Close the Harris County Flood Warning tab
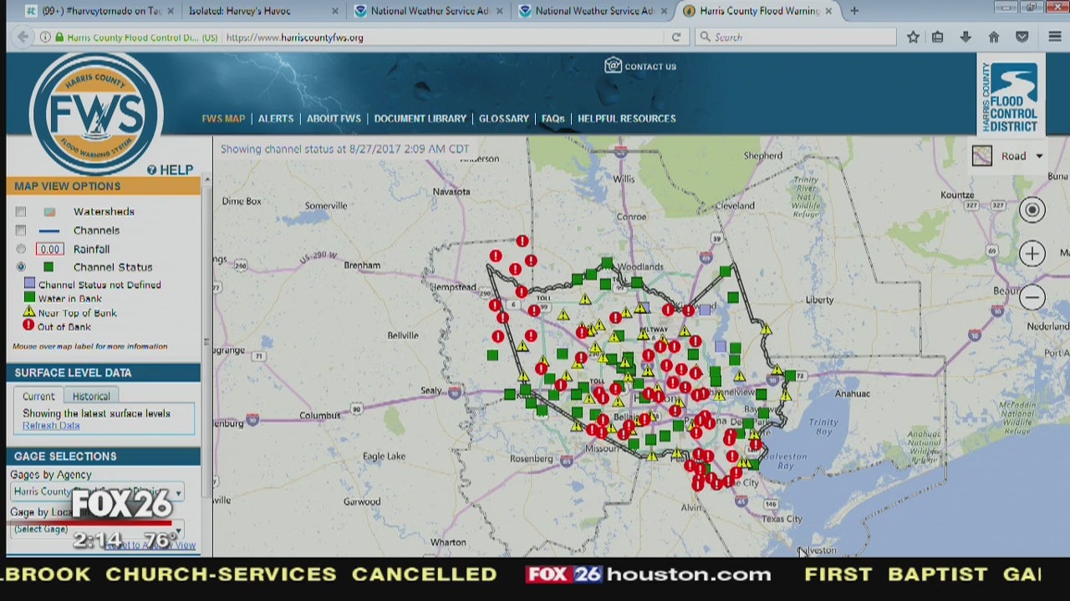 click(830, 11)
